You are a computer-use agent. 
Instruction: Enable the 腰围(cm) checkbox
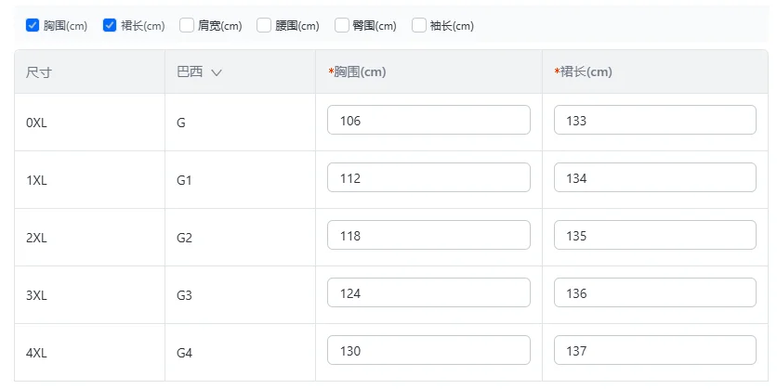click(264, 26)
